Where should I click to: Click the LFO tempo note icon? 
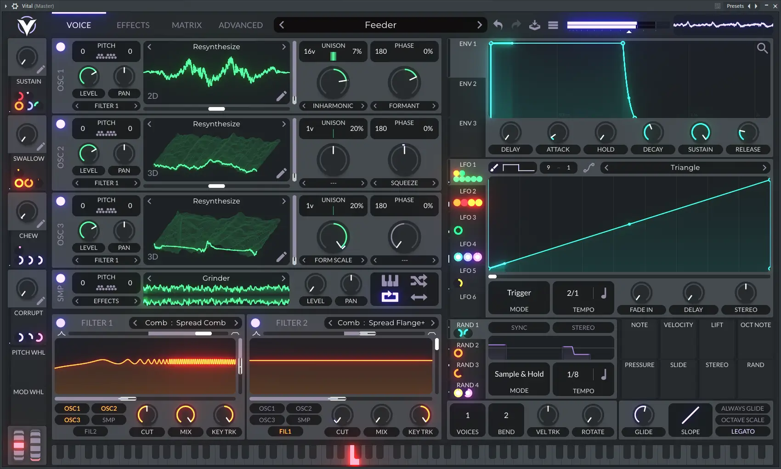604,293
